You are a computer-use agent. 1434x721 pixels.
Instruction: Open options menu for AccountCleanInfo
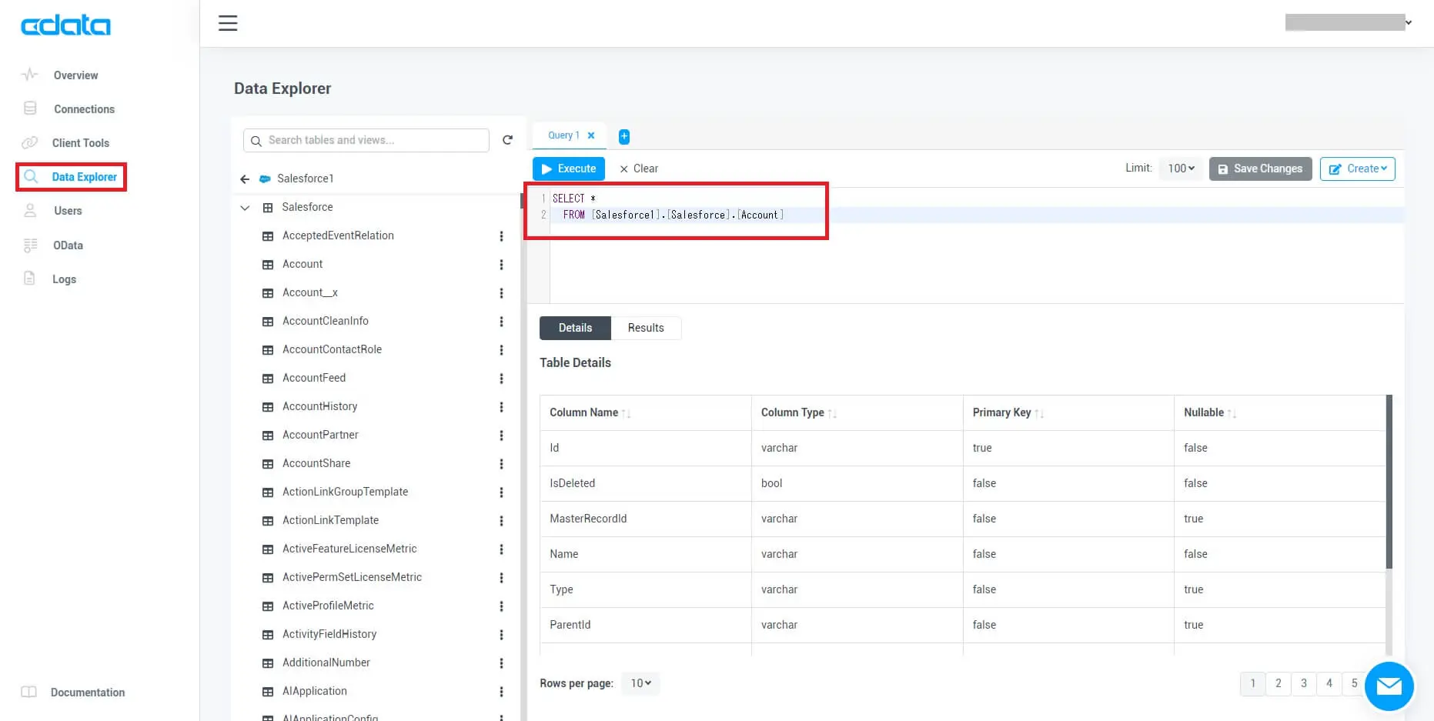tap(501, 322)
